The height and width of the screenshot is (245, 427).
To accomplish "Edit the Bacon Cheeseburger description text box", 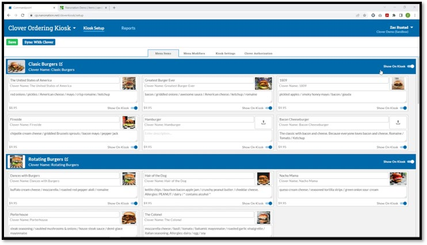I will [x=342, y=136].
